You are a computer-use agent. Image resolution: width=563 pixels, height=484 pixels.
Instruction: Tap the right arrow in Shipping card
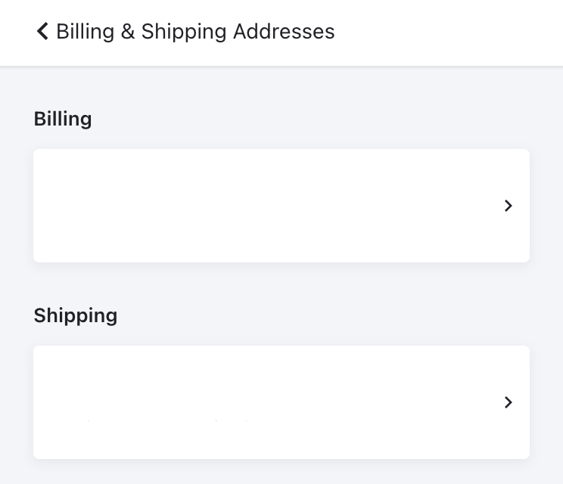(509, 402)
